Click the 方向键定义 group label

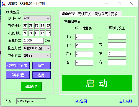click(72, 22)
